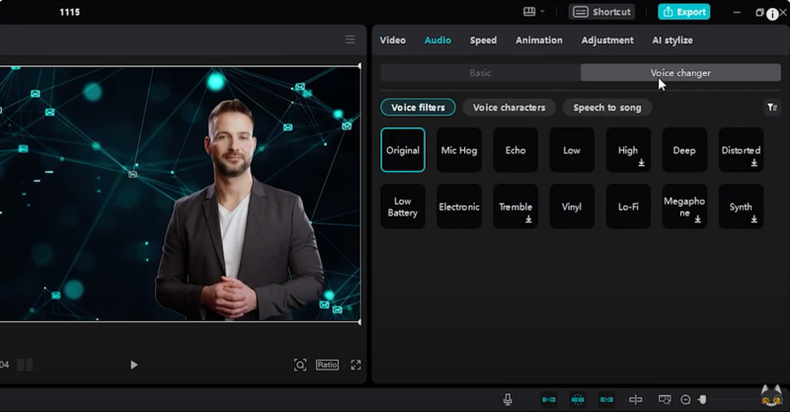Apply the Tremble voice filter
Viewport: 790px width, 412px height.
pos(515,206)
